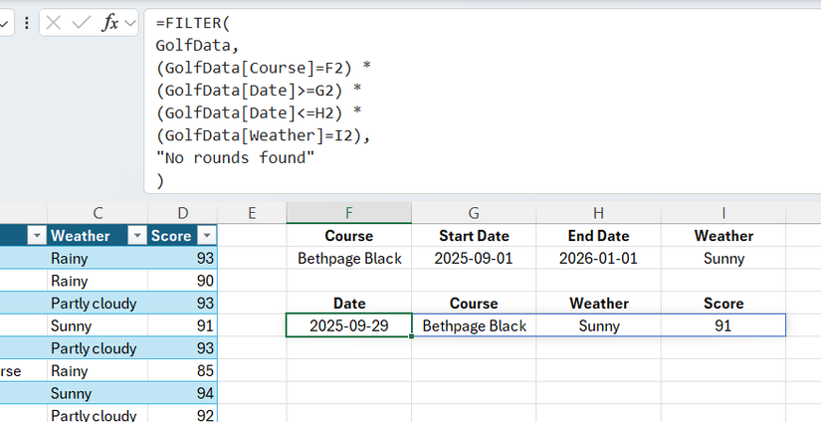This screenshot has height=422, width=821.
Task: Select column I header
Action: pyautogui.click(x=723, y=213)
